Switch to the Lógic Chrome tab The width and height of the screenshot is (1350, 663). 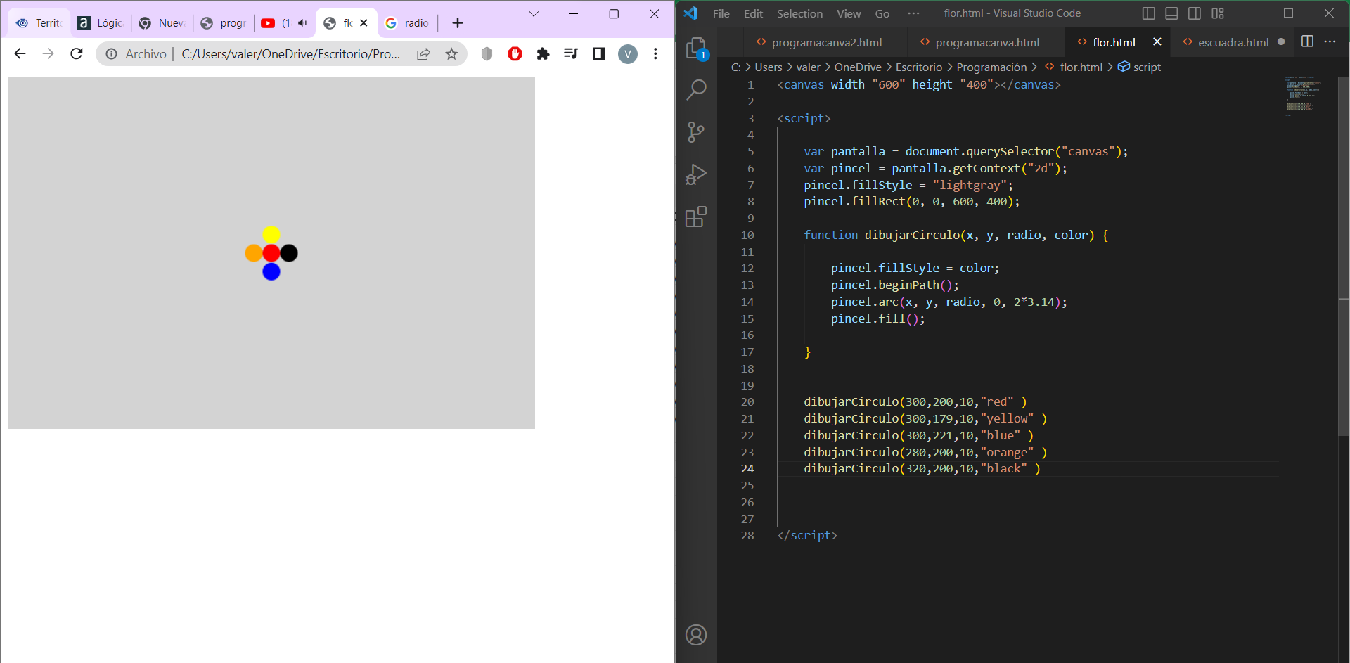tap(101, 23)
